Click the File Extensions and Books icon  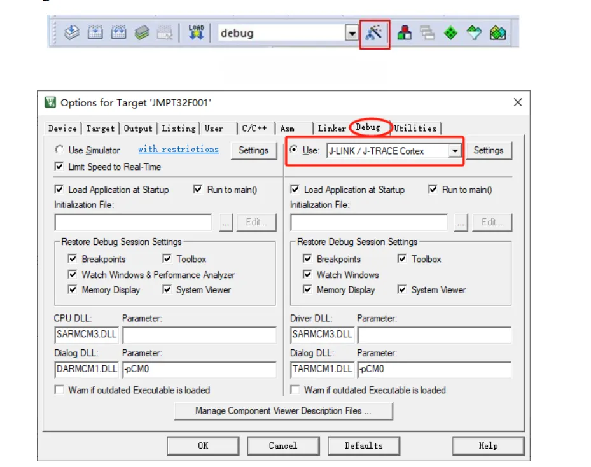(405, 33)
